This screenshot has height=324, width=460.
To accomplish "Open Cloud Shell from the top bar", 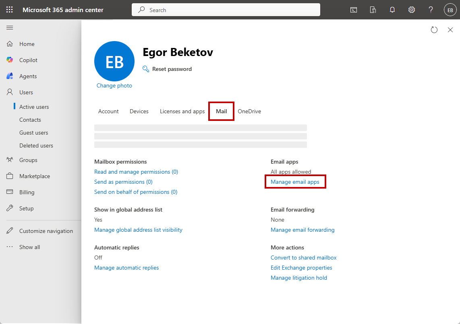I will [354, 10].
